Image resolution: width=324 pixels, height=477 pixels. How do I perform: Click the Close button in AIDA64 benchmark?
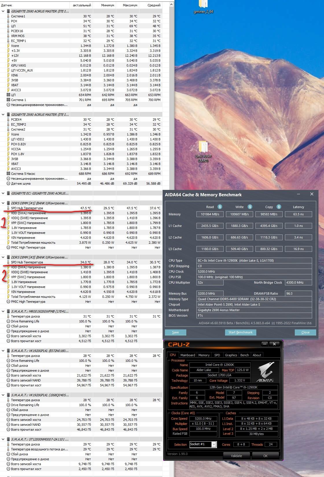tap(305, 332)
